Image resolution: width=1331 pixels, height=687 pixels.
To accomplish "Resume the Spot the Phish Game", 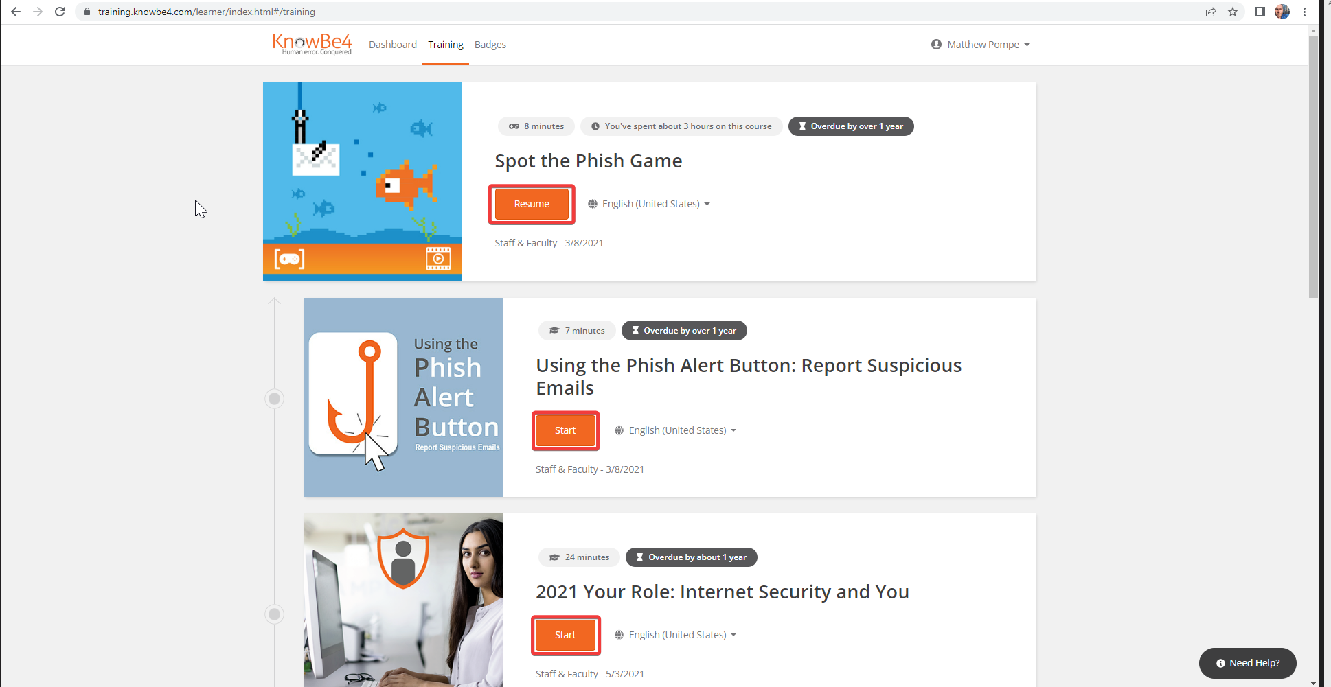I will pos(532,204).
